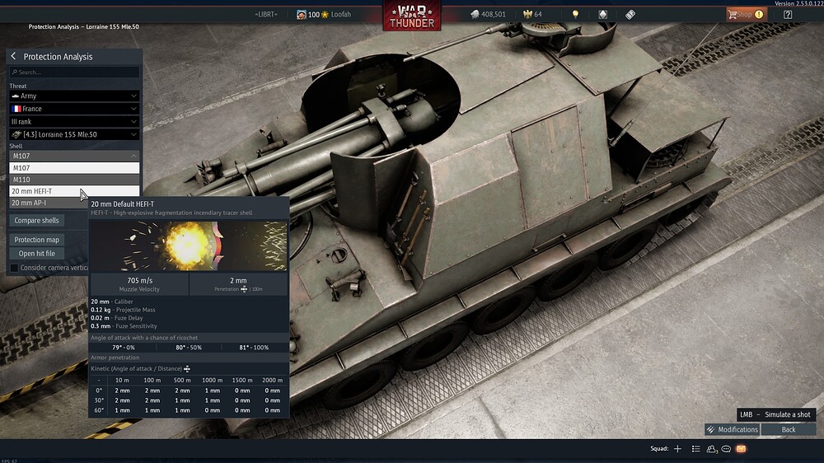Viewport: 824px width, 463px height.
Task: Open the France nation dropdown
Action: tap(74, 109)
